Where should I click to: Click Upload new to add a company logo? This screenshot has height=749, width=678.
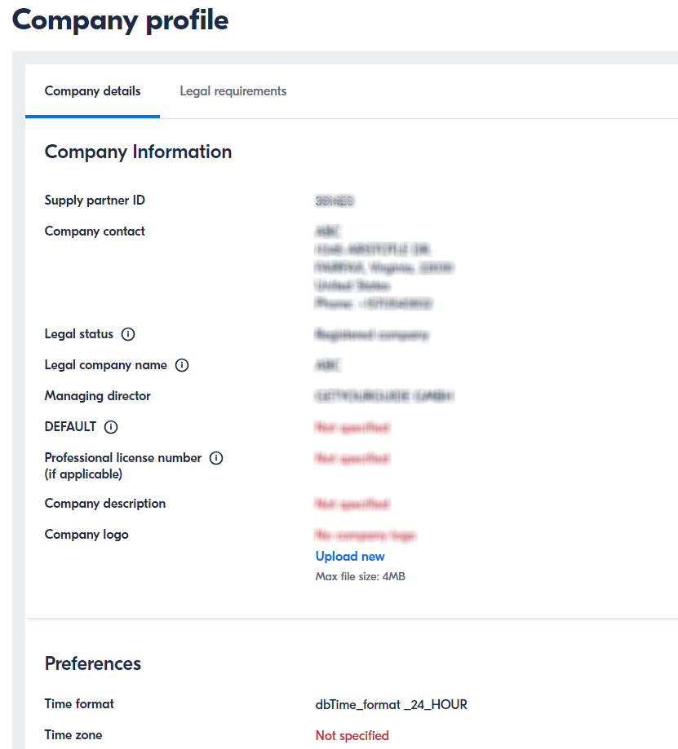point(350,556)
